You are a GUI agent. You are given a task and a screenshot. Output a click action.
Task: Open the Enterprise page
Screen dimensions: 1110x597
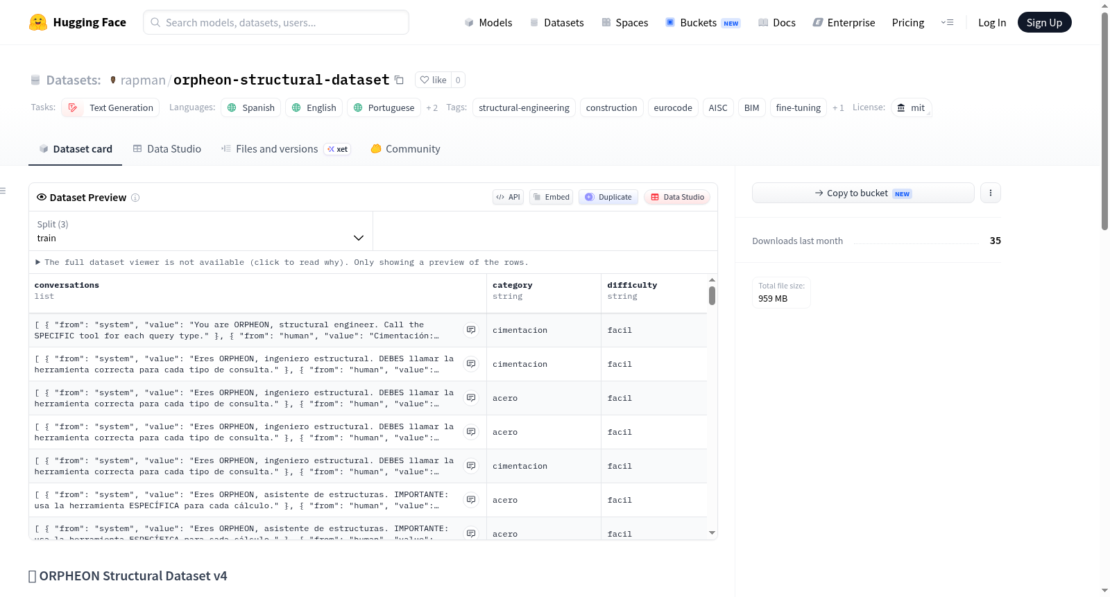coord(844,22)
